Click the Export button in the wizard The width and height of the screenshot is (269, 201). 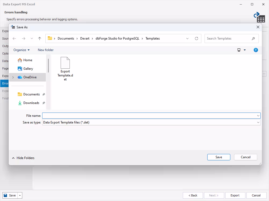(235, 195)
